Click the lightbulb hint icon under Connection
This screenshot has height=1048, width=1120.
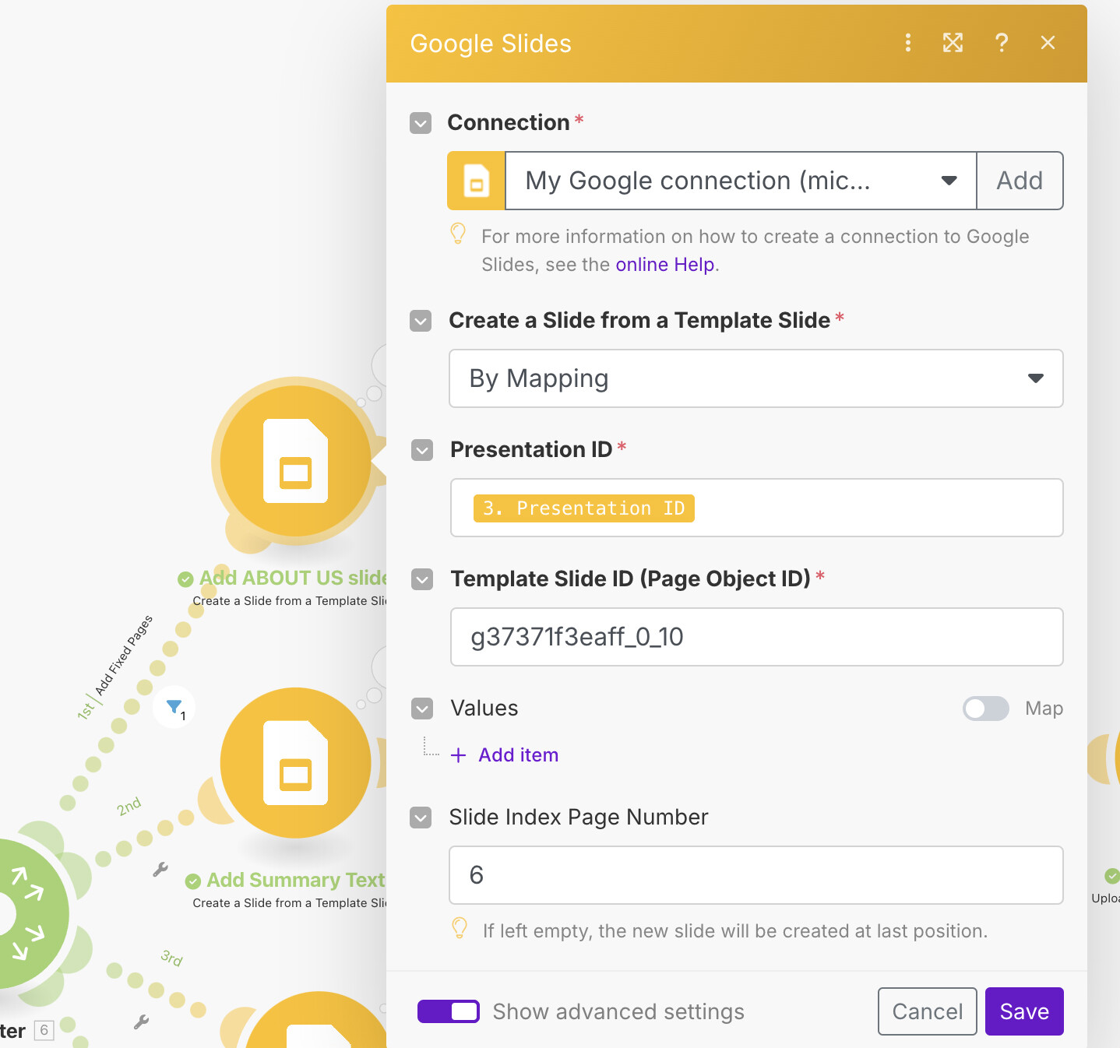(458, 234)
